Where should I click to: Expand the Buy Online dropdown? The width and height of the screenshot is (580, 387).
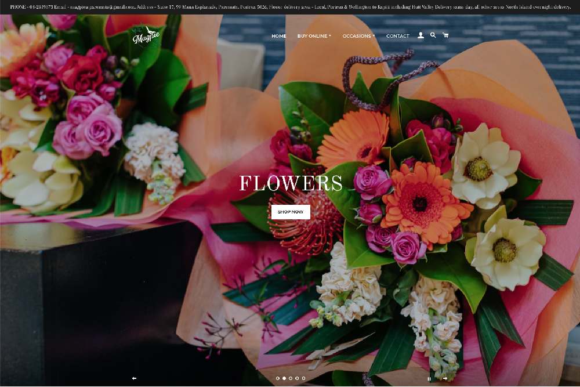314,36
